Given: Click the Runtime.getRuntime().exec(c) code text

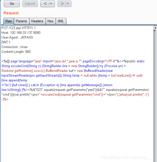Looking at the screenshot, I should (x=23, y=71).
